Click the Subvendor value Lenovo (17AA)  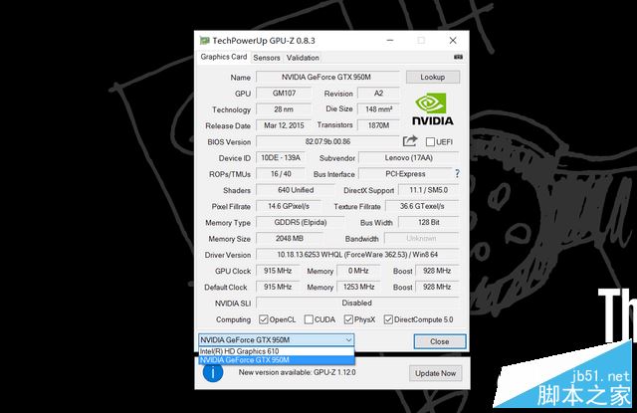pos(409,157)
